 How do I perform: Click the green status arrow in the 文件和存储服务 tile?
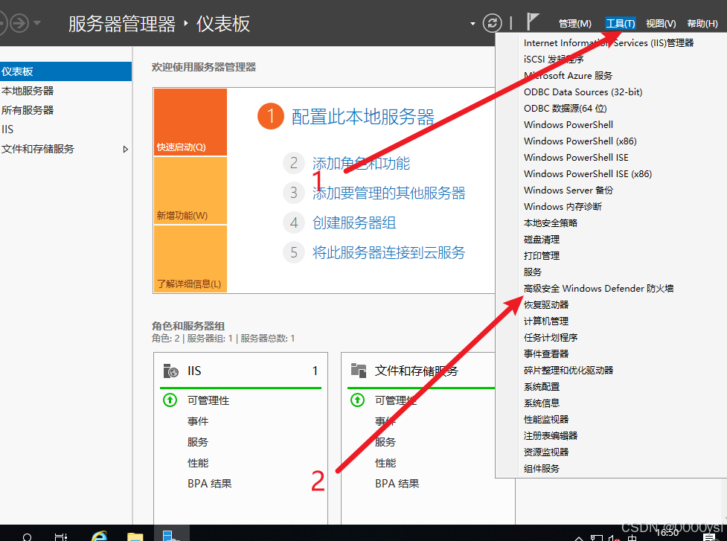[x=357, y=400]
